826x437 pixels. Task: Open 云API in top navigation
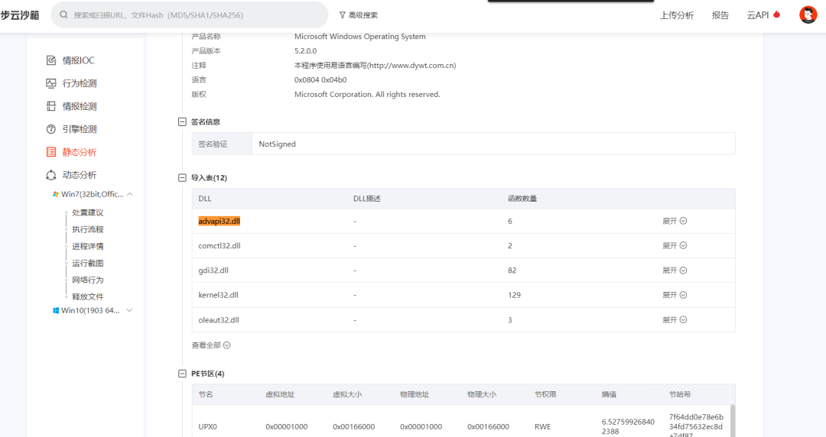757,15
